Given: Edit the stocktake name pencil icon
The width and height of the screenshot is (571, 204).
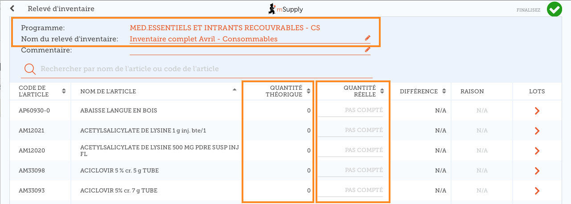Looking at the screenshot, I should pyautogui.click(x=367, y=38).
